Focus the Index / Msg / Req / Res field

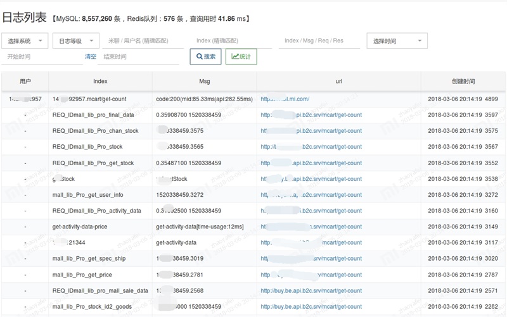pyautogui.click(x=319, y=40)
